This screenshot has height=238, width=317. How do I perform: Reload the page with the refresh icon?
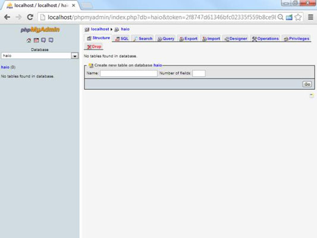click(30, 17)
